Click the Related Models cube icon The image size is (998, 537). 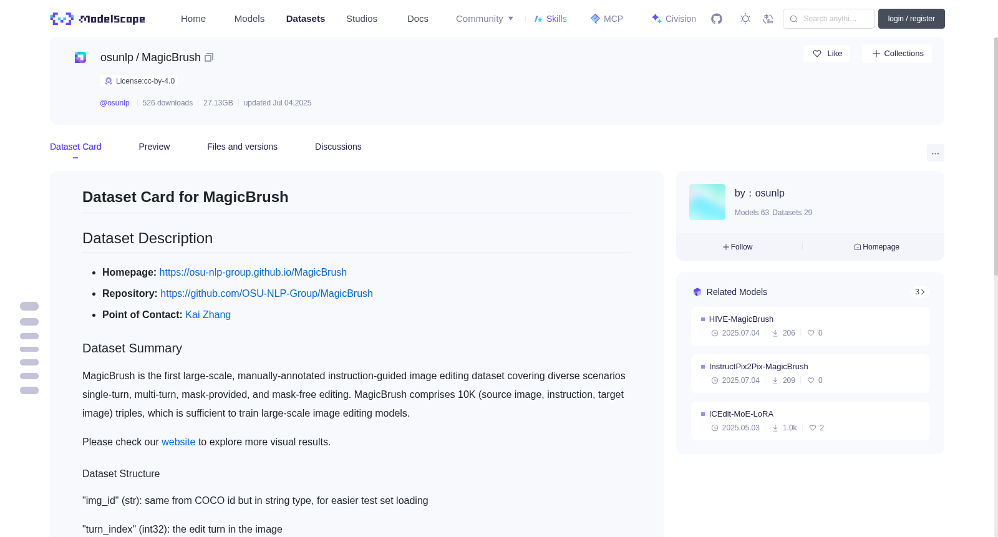pyautogui.click(x=697, y=292)
